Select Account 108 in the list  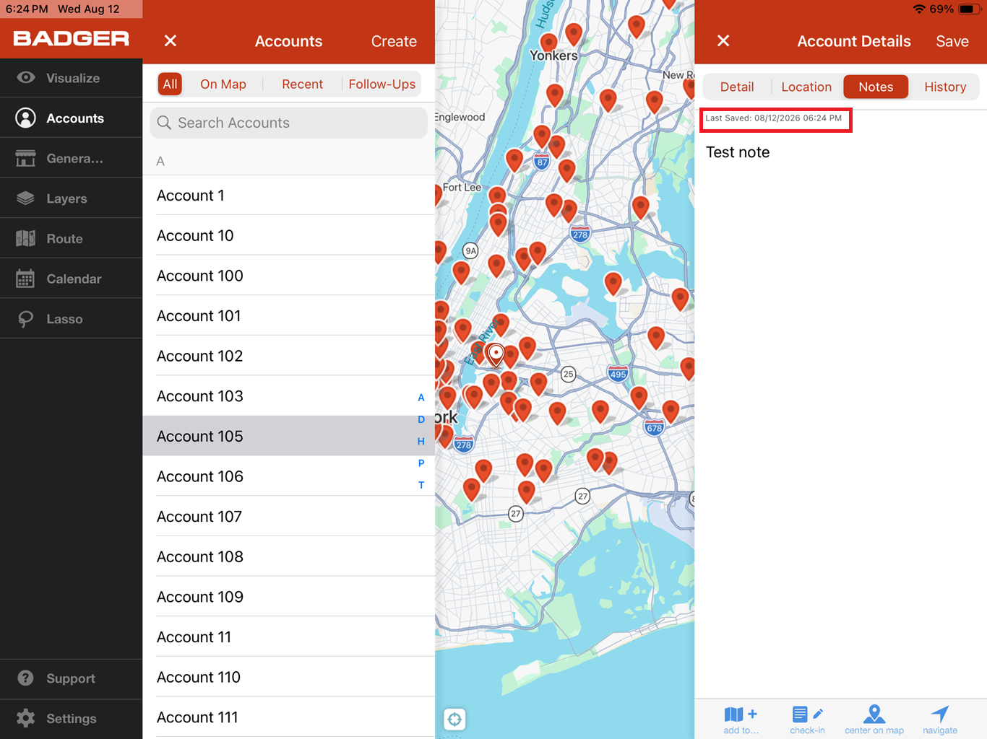(x=288, y=556)
